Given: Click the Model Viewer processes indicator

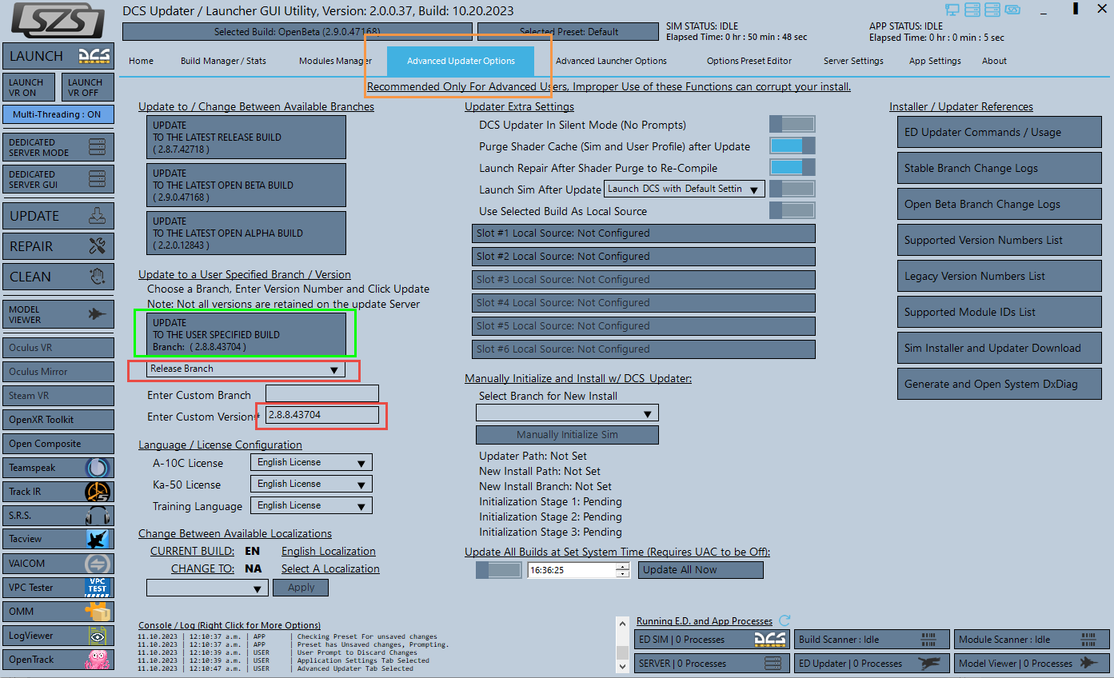Looking at the screenshot, I should (x=1032, y=663).
